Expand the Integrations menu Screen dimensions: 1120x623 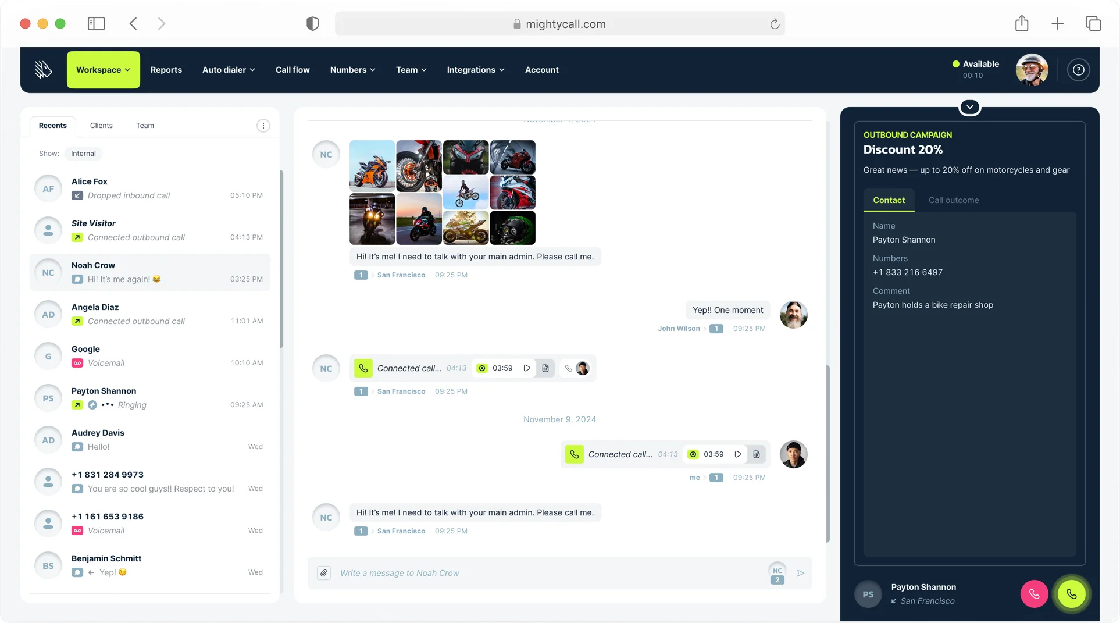point(475,70)
